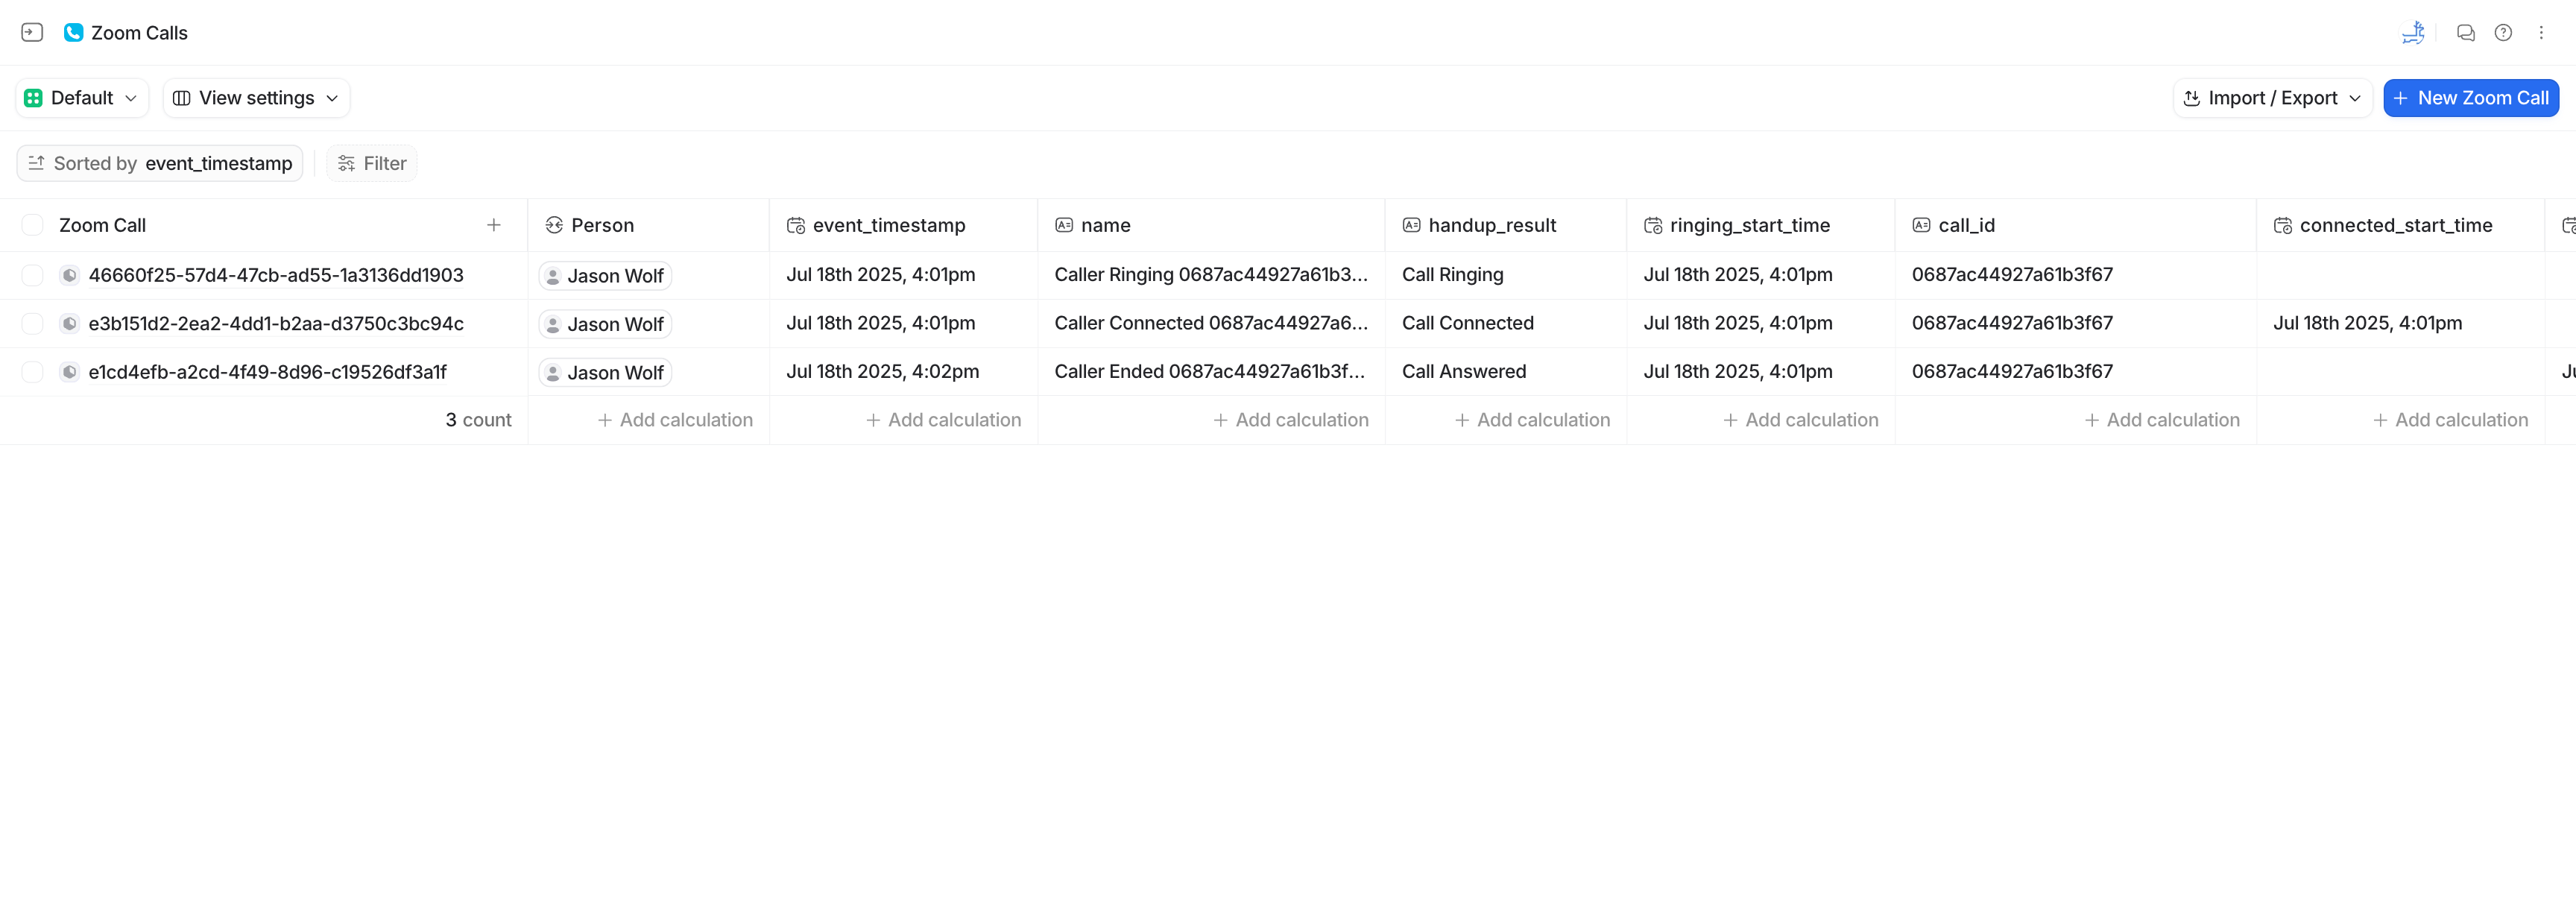Open the Import / Export dropdown

[x=2272, y=98]
